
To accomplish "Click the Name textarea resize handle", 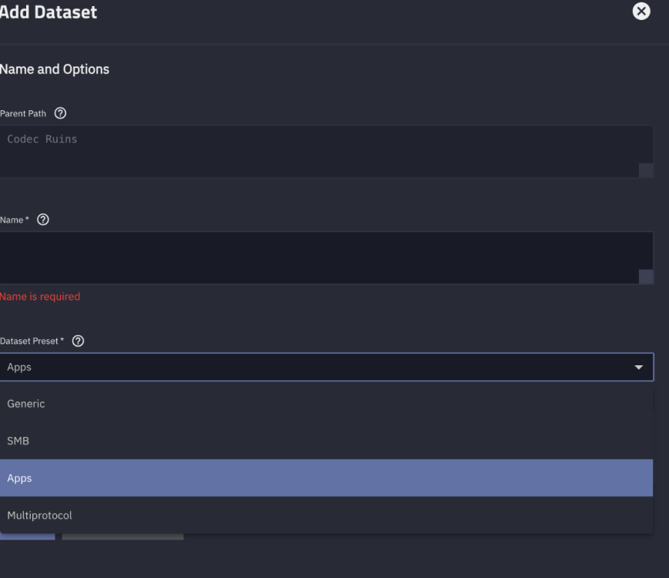I will [x=646, y=277].
